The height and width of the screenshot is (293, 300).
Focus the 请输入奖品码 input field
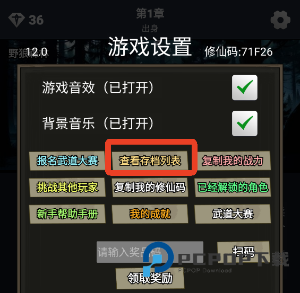click(150, 252)
